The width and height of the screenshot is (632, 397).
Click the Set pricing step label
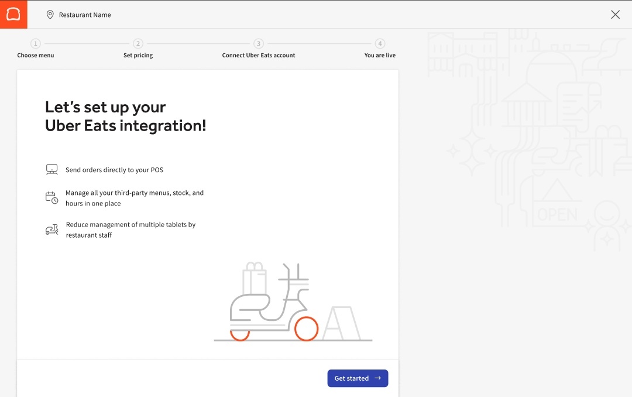138,55
